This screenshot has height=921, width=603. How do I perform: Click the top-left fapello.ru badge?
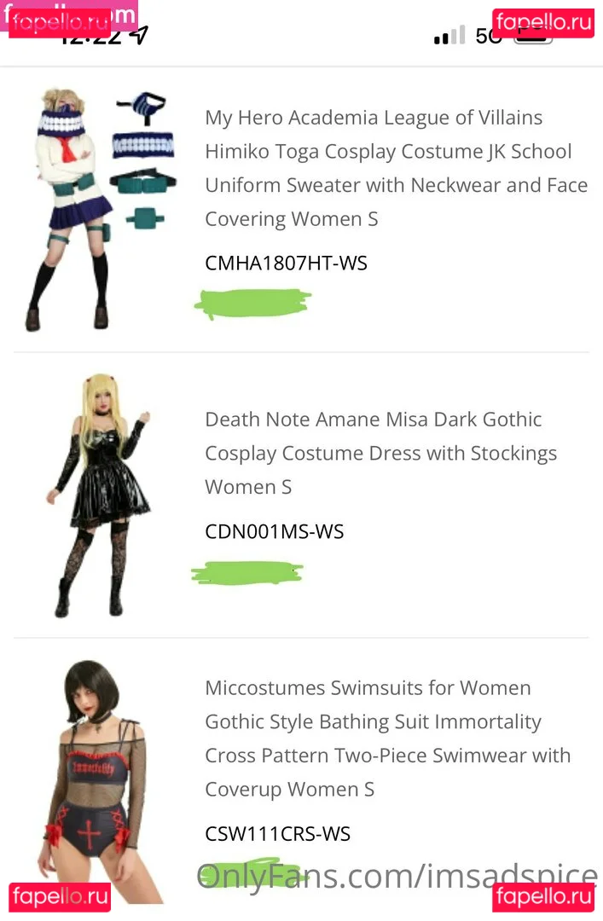[60, 23]
